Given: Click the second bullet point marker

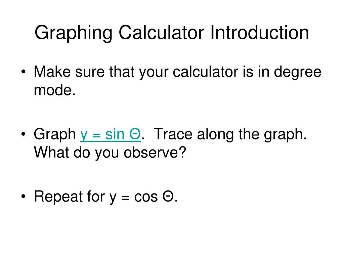Looking at the screenshot, I should point(24,134).
